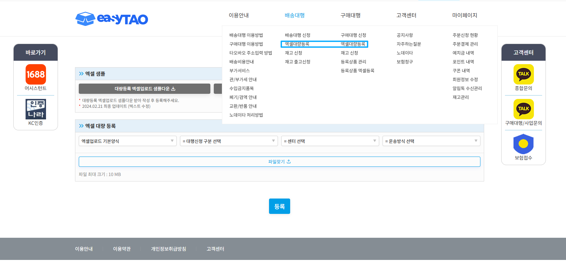Click the 파일찾기 file upload field

[279, 162]
